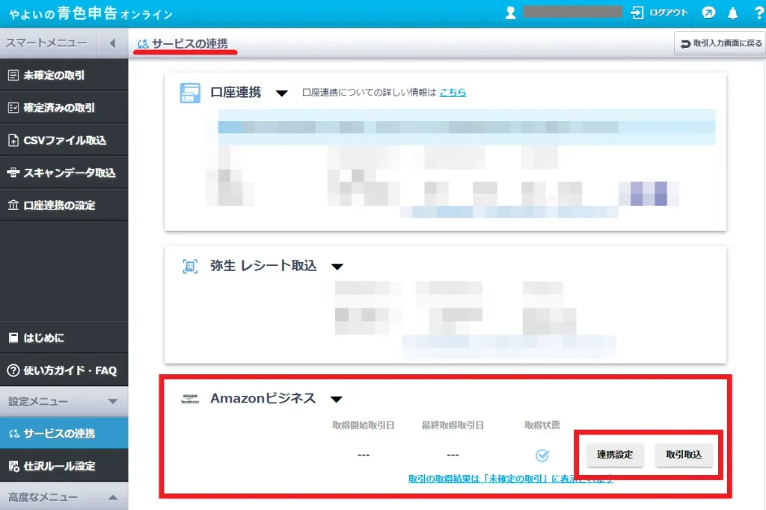Click the 取引取込 button

click(684, 455)
